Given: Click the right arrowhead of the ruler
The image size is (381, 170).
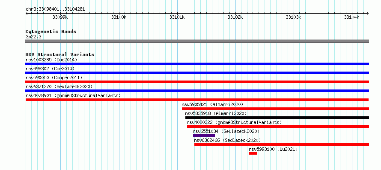Looking at the screenshot, I should (x=368, y=14).
